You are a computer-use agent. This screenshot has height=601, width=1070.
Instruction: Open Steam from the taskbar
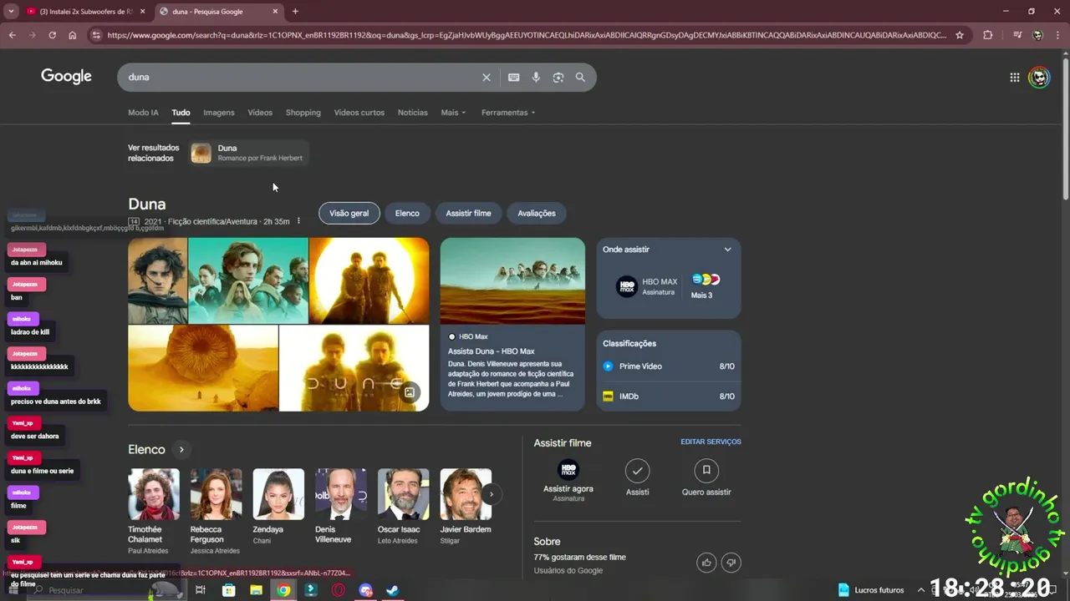pyautogui.click(x=392, y=590)
